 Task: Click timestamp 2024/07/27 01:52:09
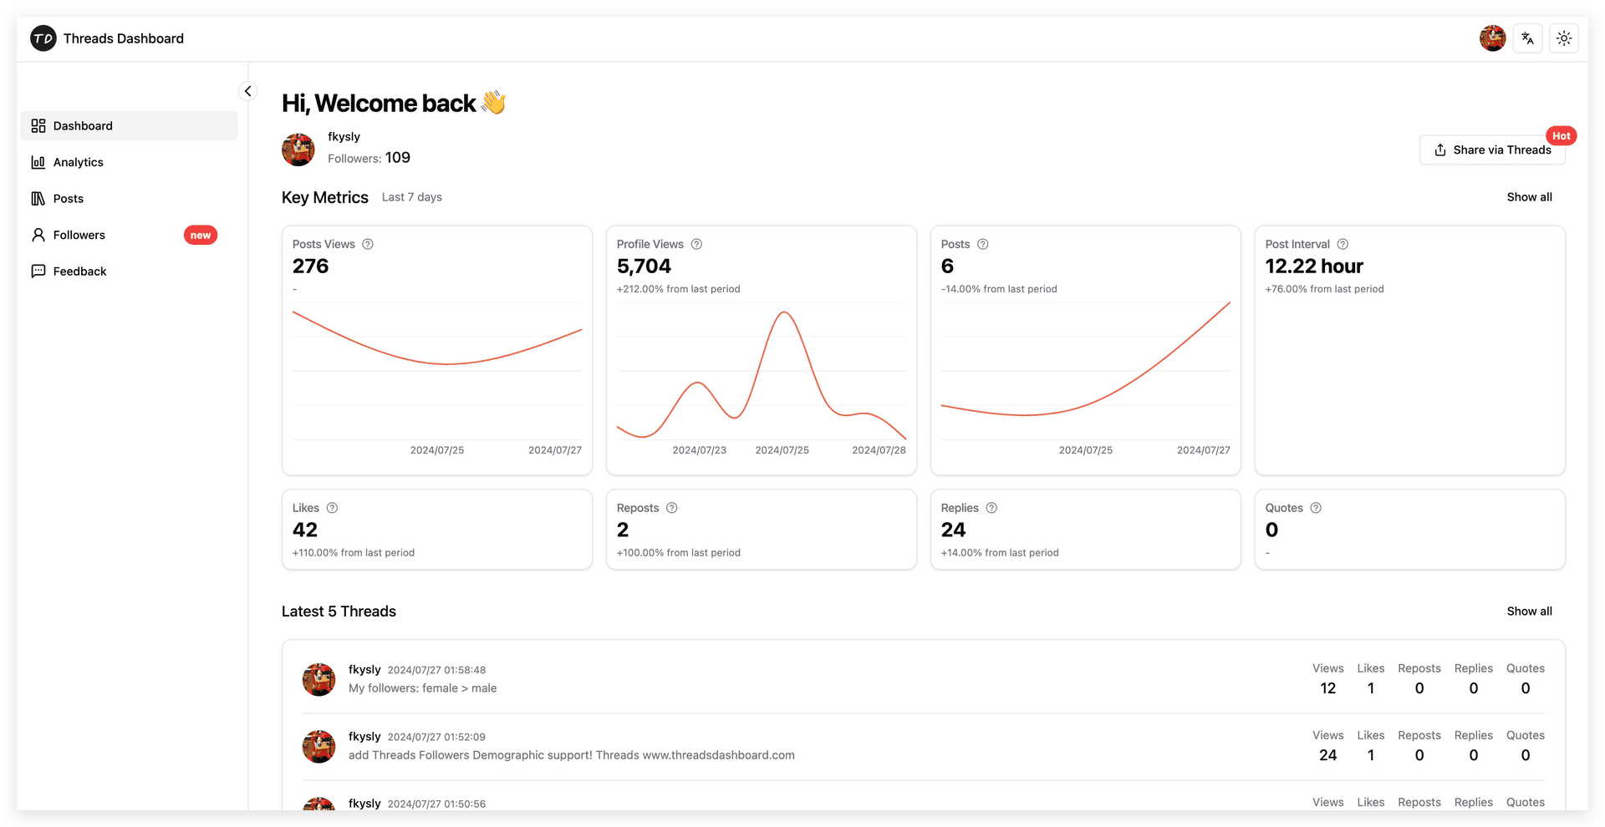tap(436, 737)
